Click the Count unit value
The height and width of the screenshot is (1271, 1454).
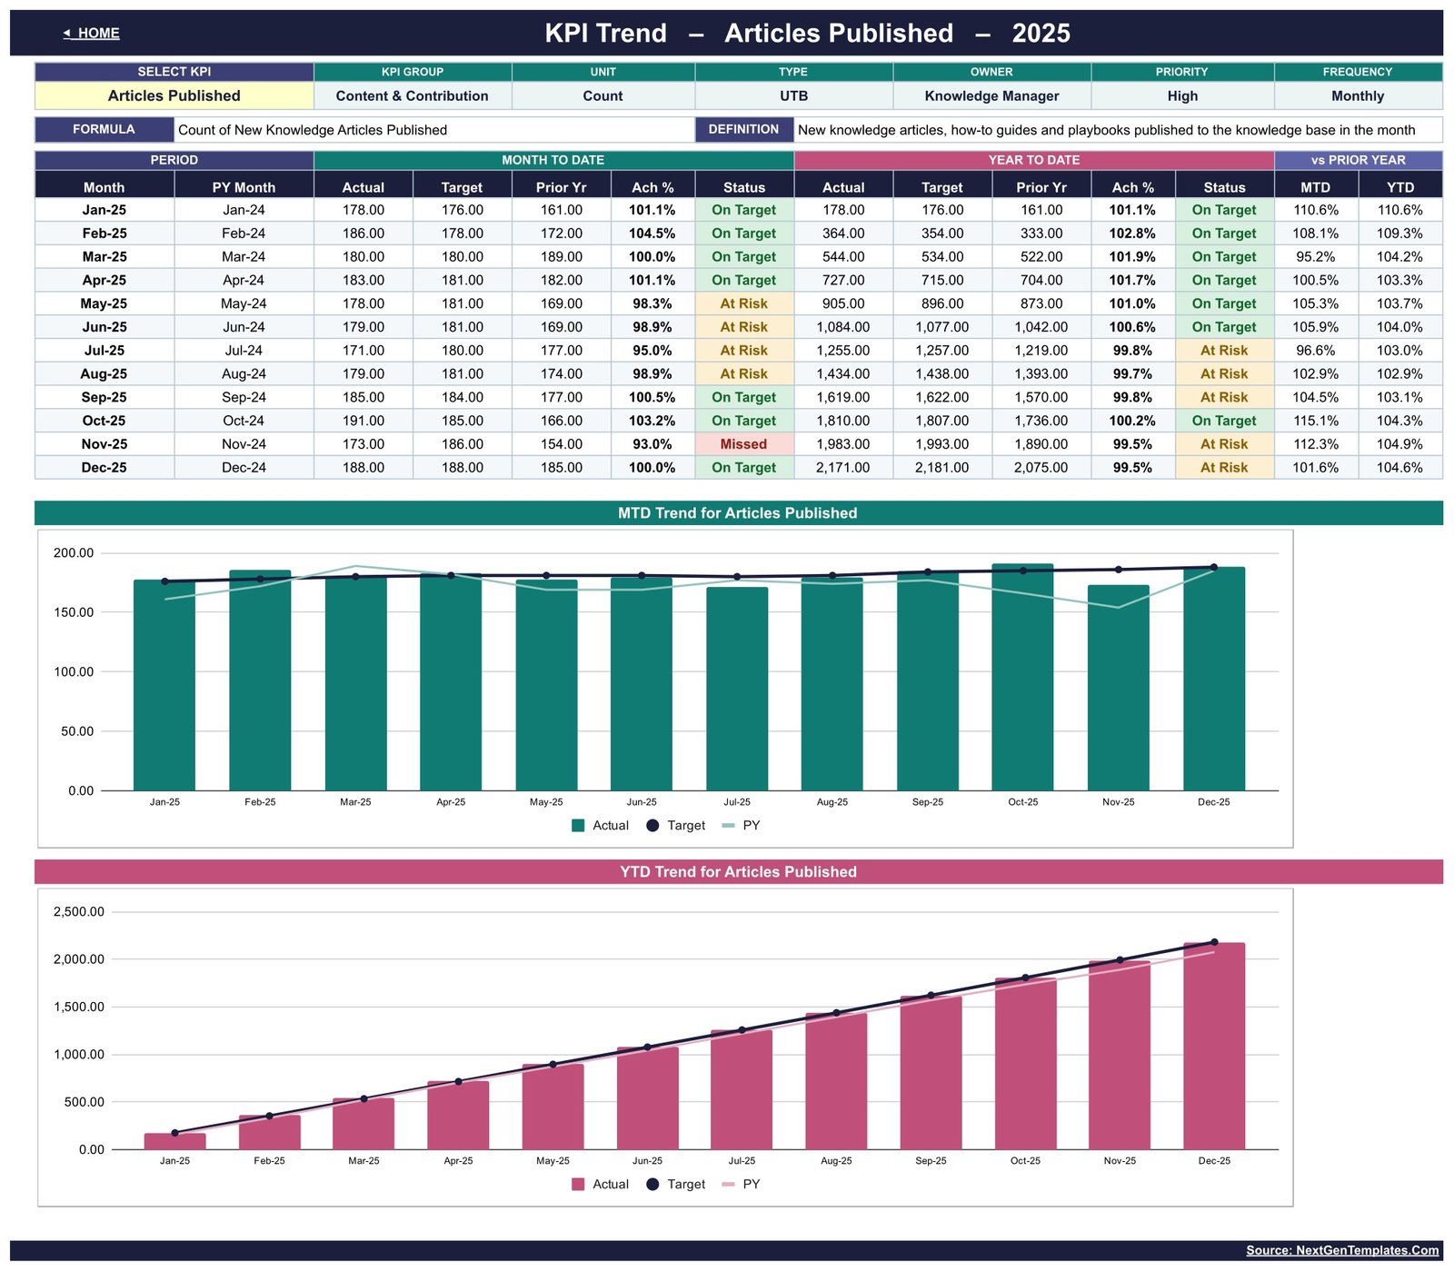tap(603, 95)
